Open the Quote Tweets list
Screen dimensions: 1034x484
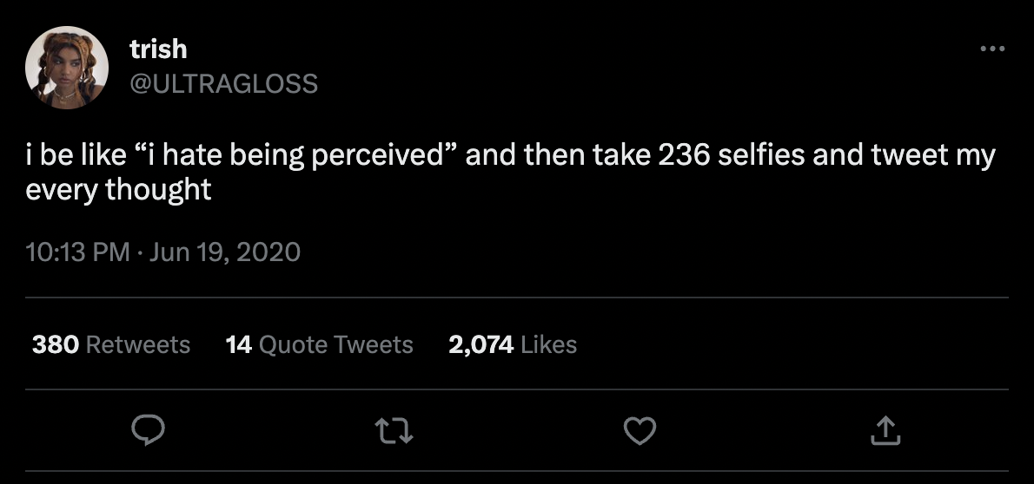335,344
